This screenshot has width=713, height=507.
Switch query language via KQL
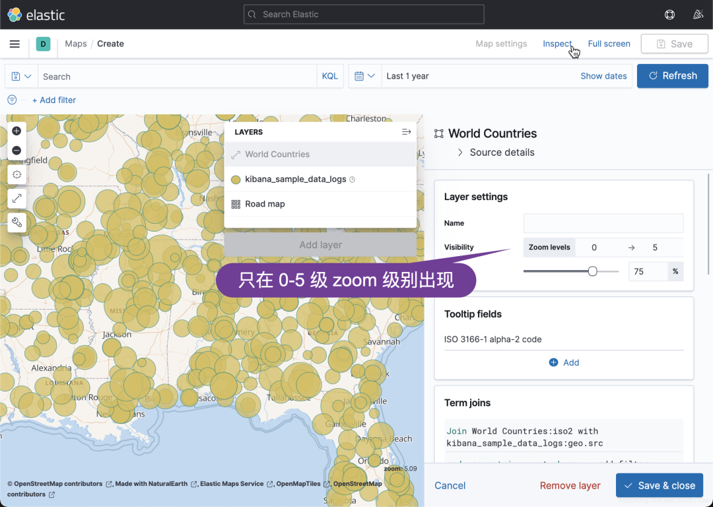tap(329, 76)
